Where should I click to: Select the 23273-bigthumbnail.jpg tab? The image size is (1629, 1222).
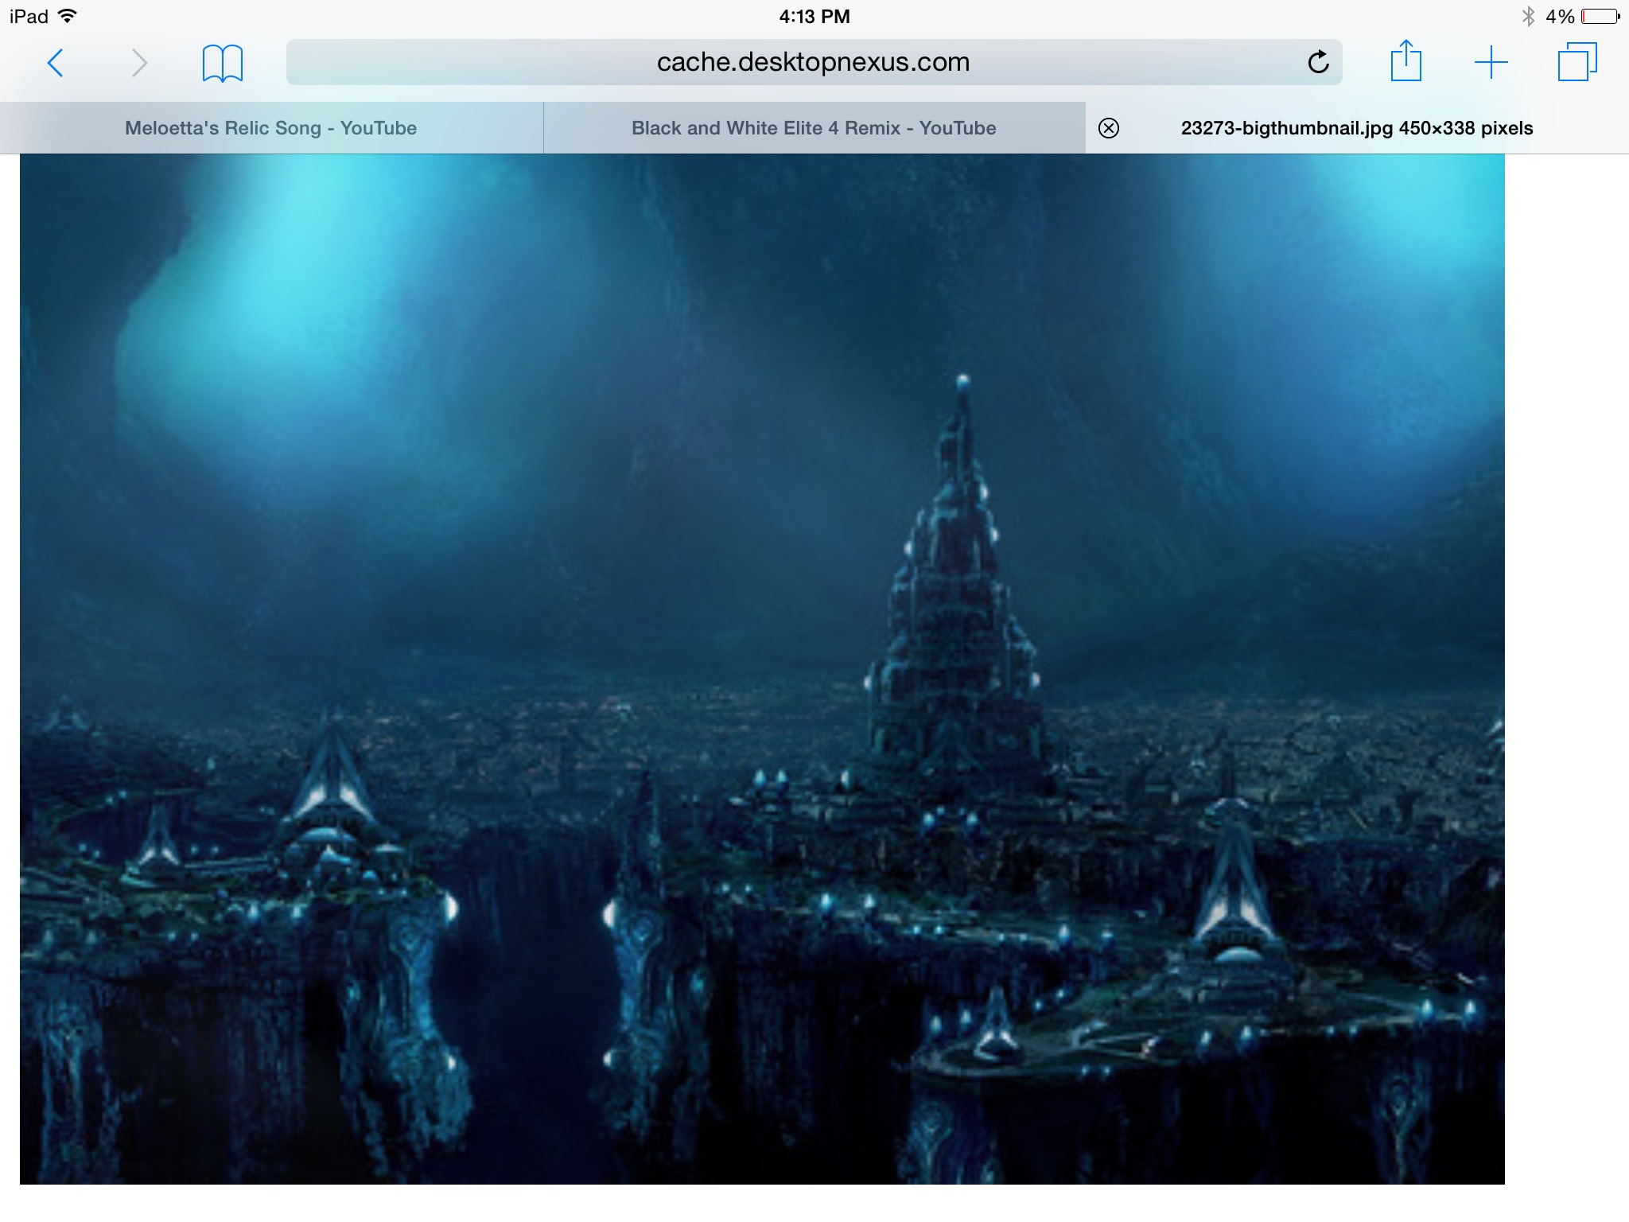(x=1357, y=128)
